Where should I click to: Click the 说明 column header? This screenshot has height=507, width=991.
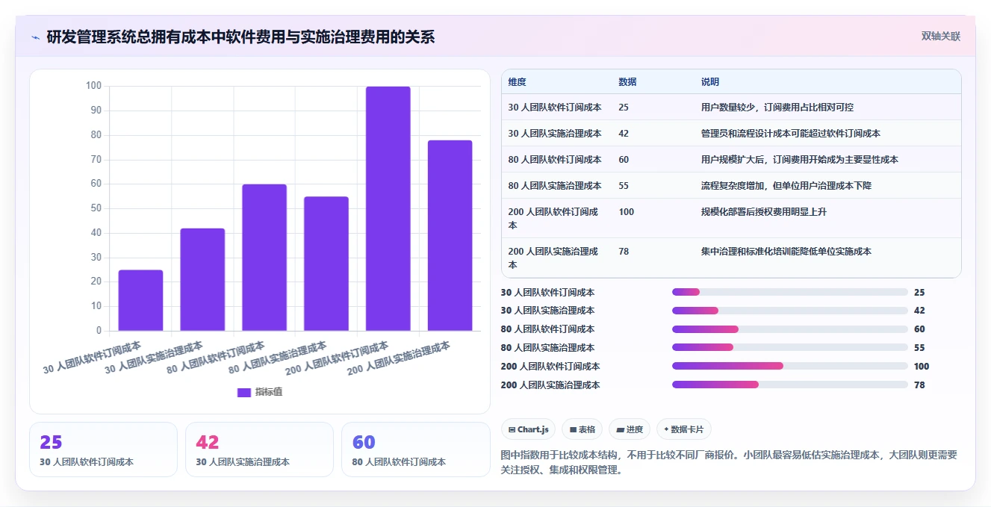click(710, 82)
